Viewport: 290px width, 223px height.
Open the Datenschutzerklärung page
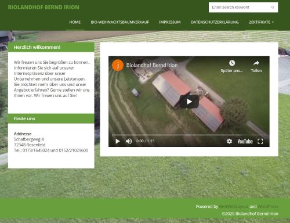215,22
